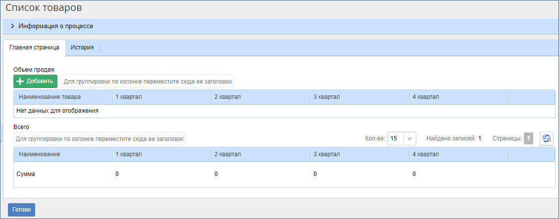Click 1 квартал header in Объем продаж table
The width and height of the screenshot is (559, 219).
click(129, 97)
